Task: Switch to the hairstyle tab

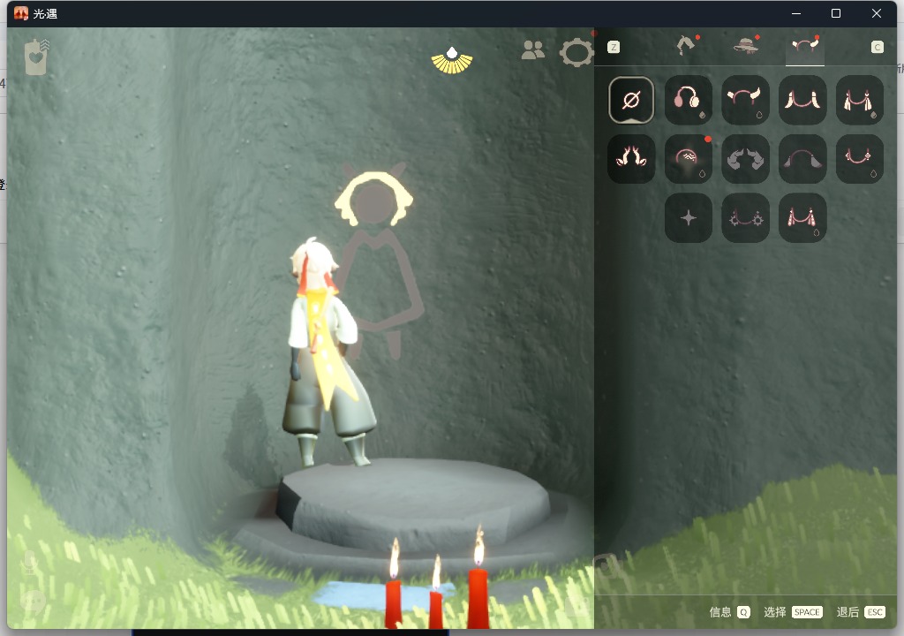Action: pos(686,46)
